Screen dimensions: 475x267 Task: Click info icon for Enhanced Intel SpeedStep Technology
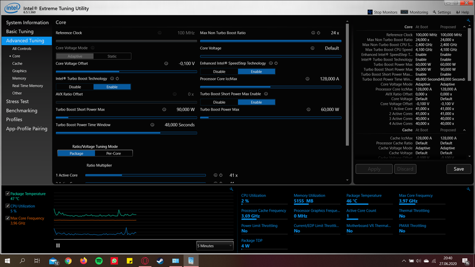click(271, 63)
